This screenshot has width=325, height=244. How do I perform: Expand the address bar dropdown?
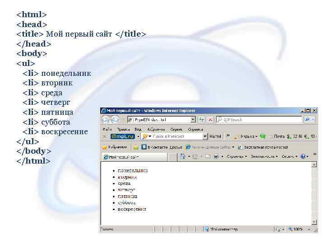pyautogui.click(x=193, y=119)
